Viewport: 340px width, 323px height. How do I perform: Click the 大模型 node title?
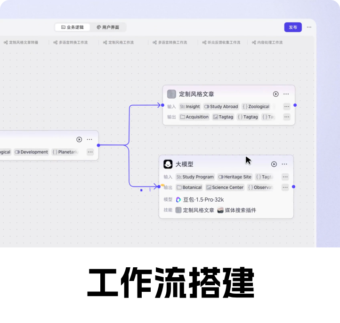pos(184,164)
